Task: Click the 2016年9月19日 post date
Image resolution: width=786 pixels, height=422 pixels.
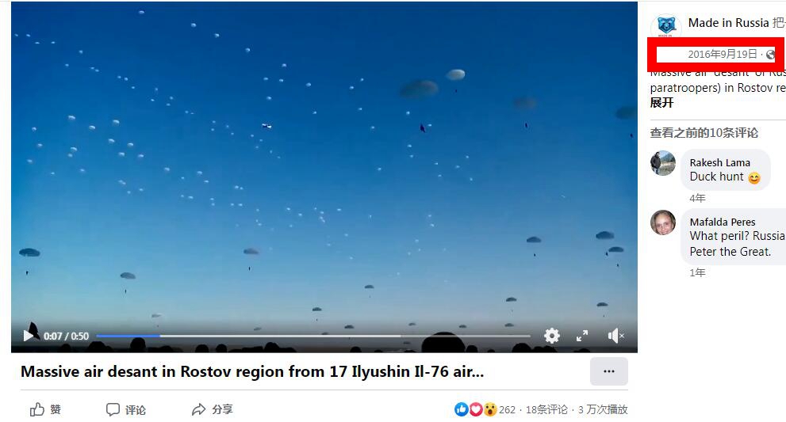Action: [723, 54]
